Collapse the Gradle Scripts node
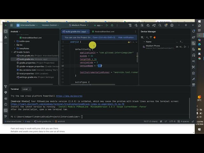This screenshot has width=204, height=153. click(12, 52)
